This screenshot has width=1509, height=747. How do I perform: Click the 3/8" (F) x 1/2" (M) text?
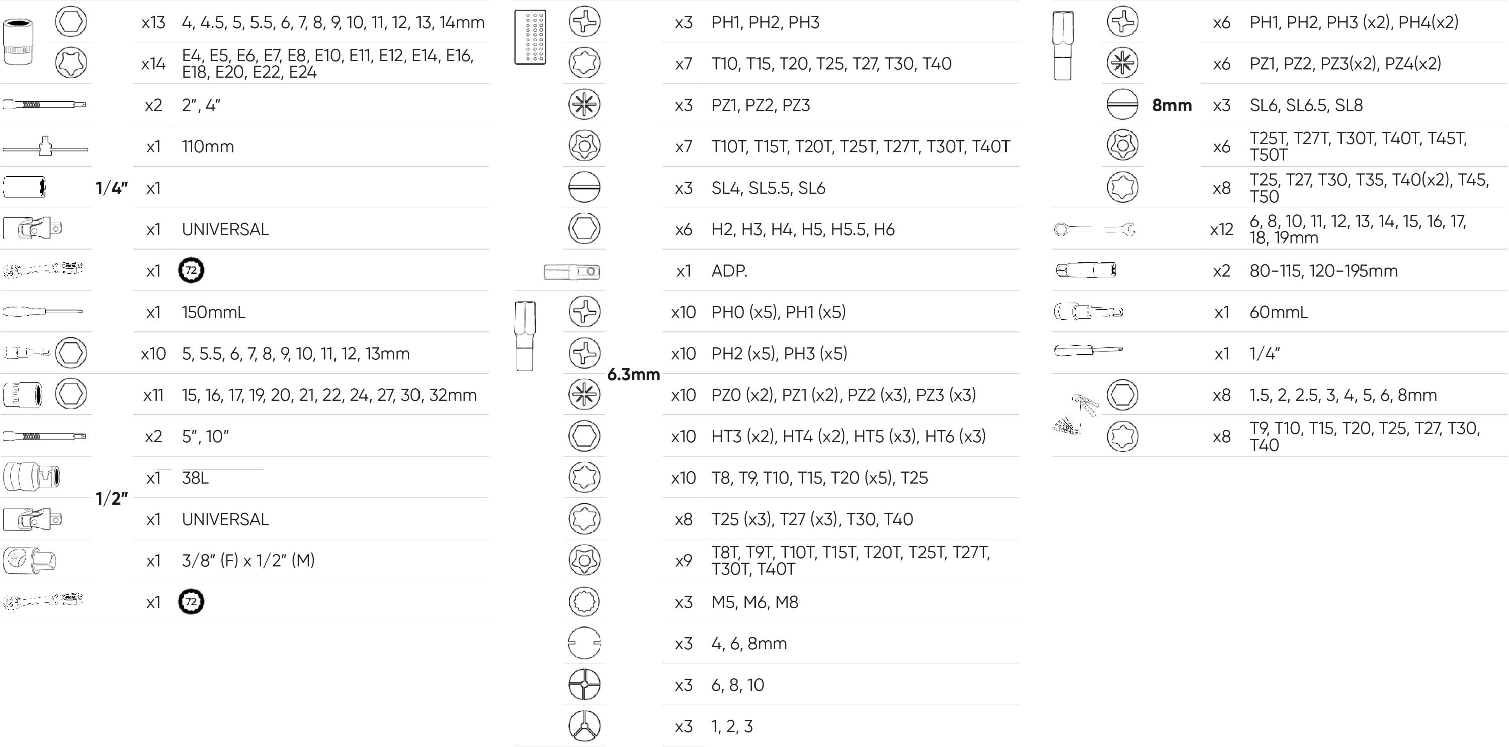click(x=248, y=561)
